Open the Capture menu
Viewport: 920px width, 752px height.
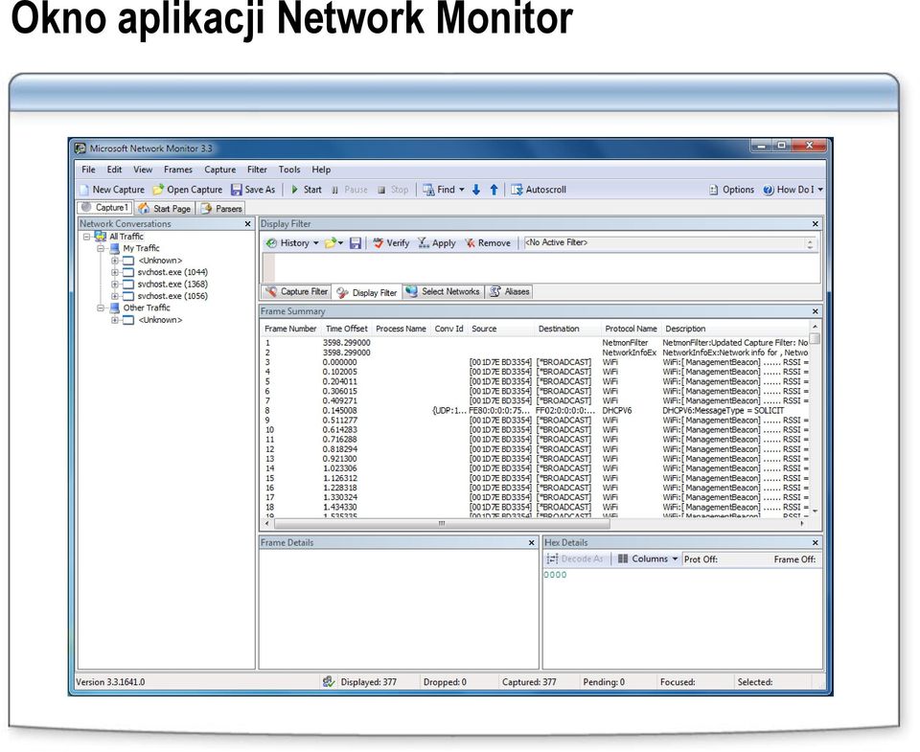point(220,170)
